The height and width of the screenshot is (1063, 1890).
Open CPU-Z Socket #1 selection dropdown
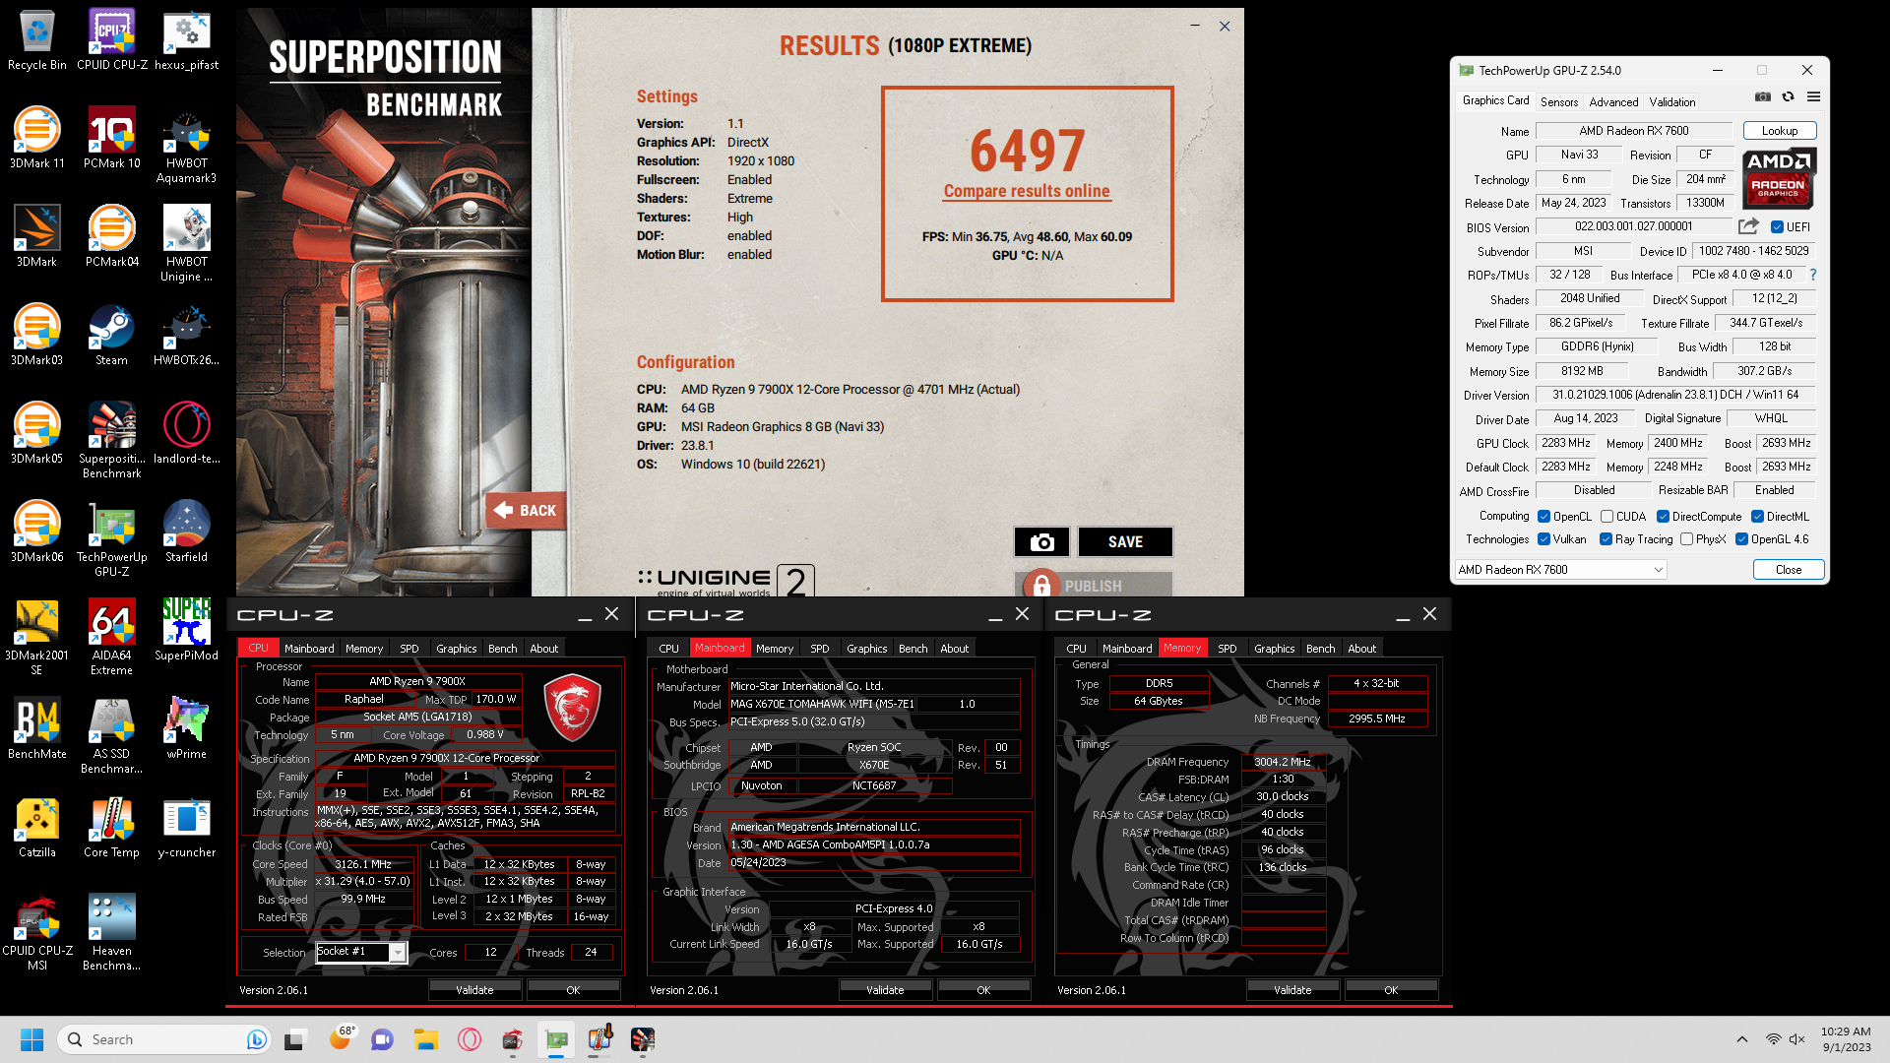pyautogui.click(x=361, y=952)
